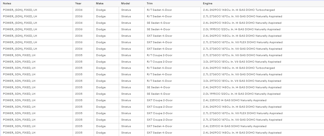Click 2.4L 2351CC engine for SXT Sedan 4-Door
The width and height of the screenshot is (324, 136).
point(262,126)
